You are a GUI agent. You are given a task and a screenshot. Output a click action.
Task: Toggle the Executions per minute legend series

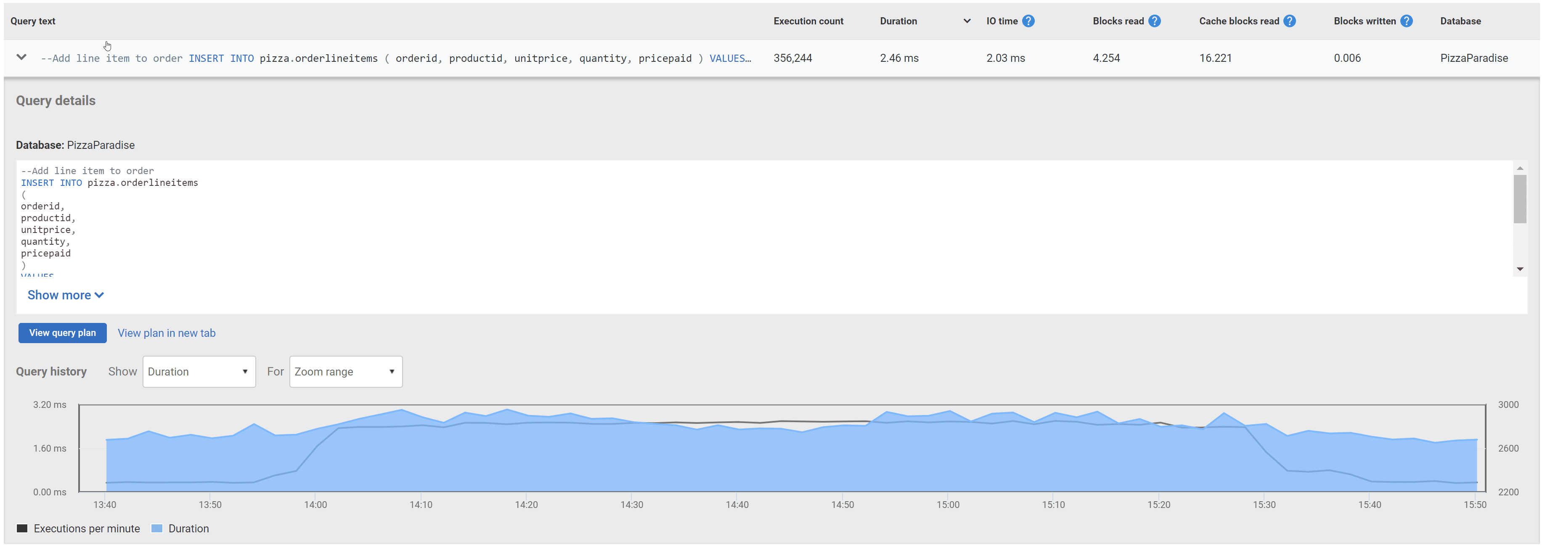(87, 529)
